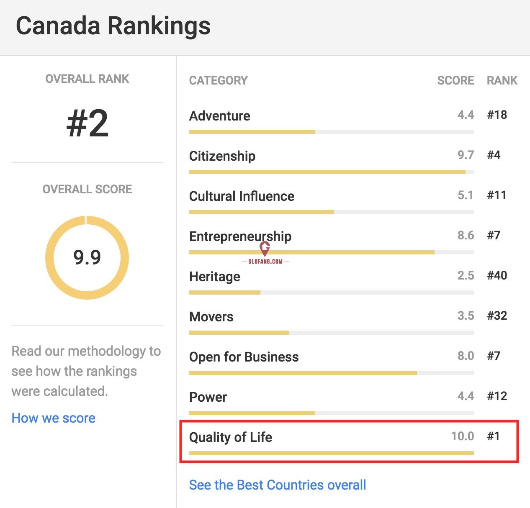Image resolution: width=530 pixels, height=508 pixels.
Task: Click the Canada Rankings page heading
Action: (x=113, y=26)
